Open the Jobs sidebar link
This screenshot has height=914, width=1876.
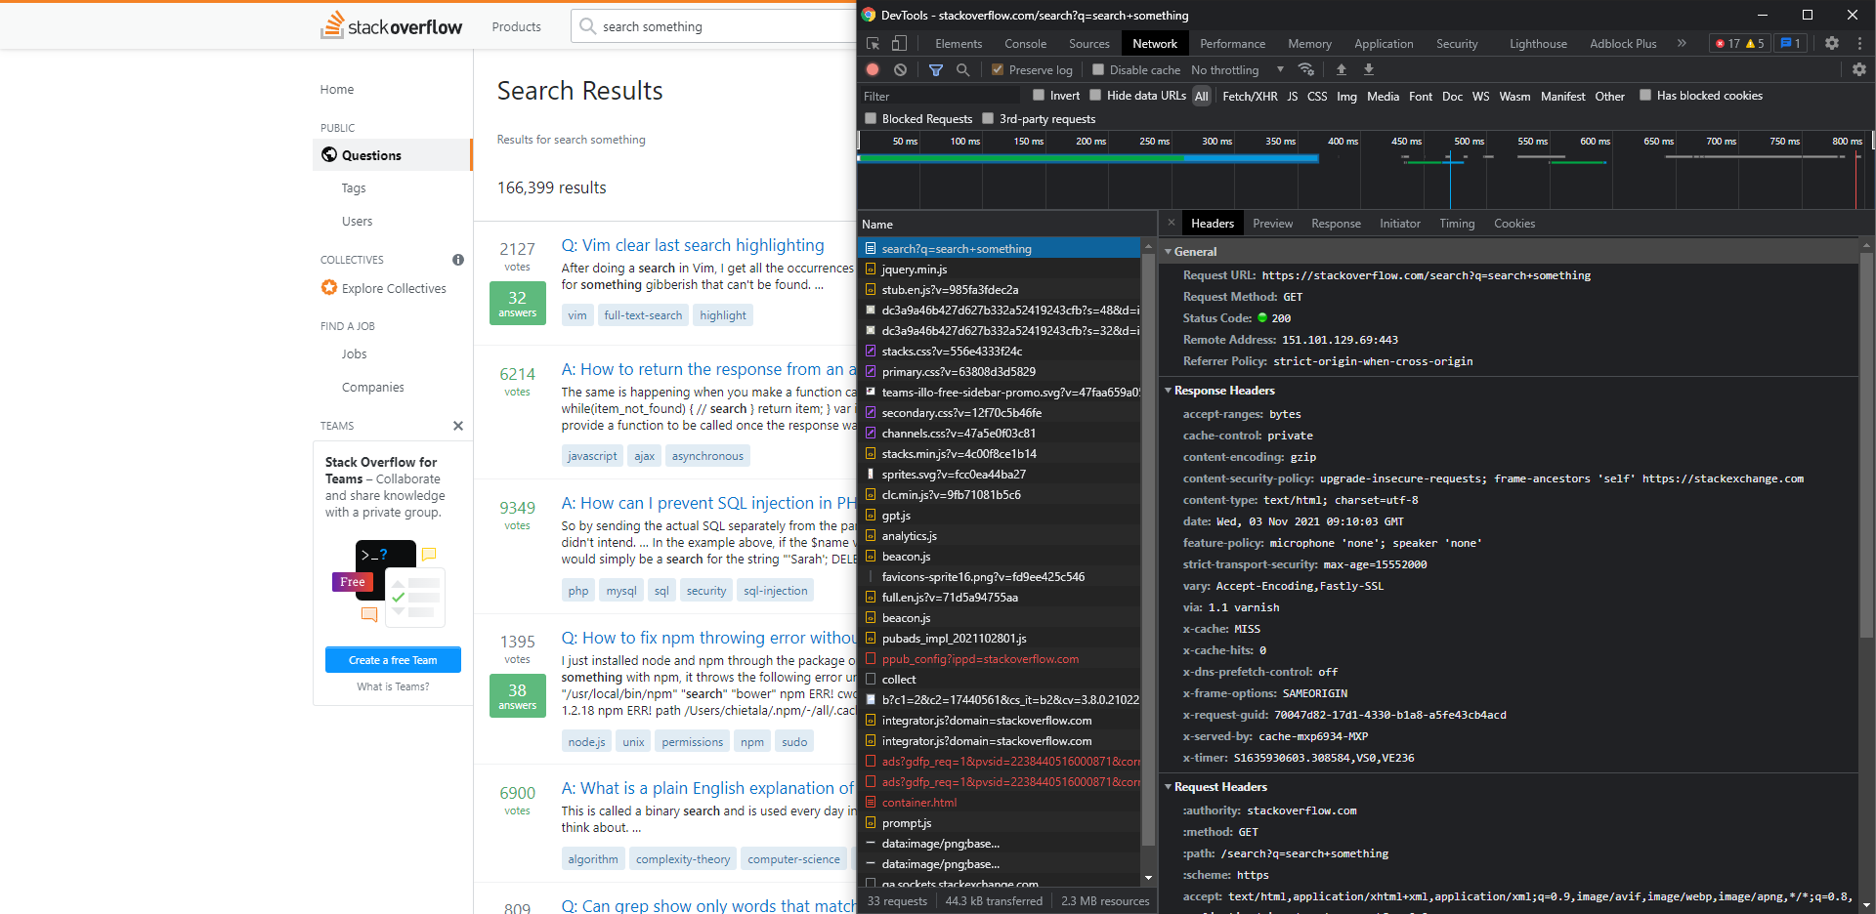[x=355, y=354]
